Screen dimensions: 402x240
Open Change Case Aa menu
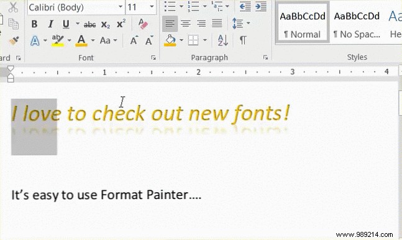[x=109, y=40]
